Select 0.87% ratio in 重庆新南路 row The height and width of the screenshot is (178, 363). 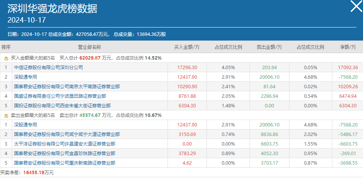coord(310,163)
